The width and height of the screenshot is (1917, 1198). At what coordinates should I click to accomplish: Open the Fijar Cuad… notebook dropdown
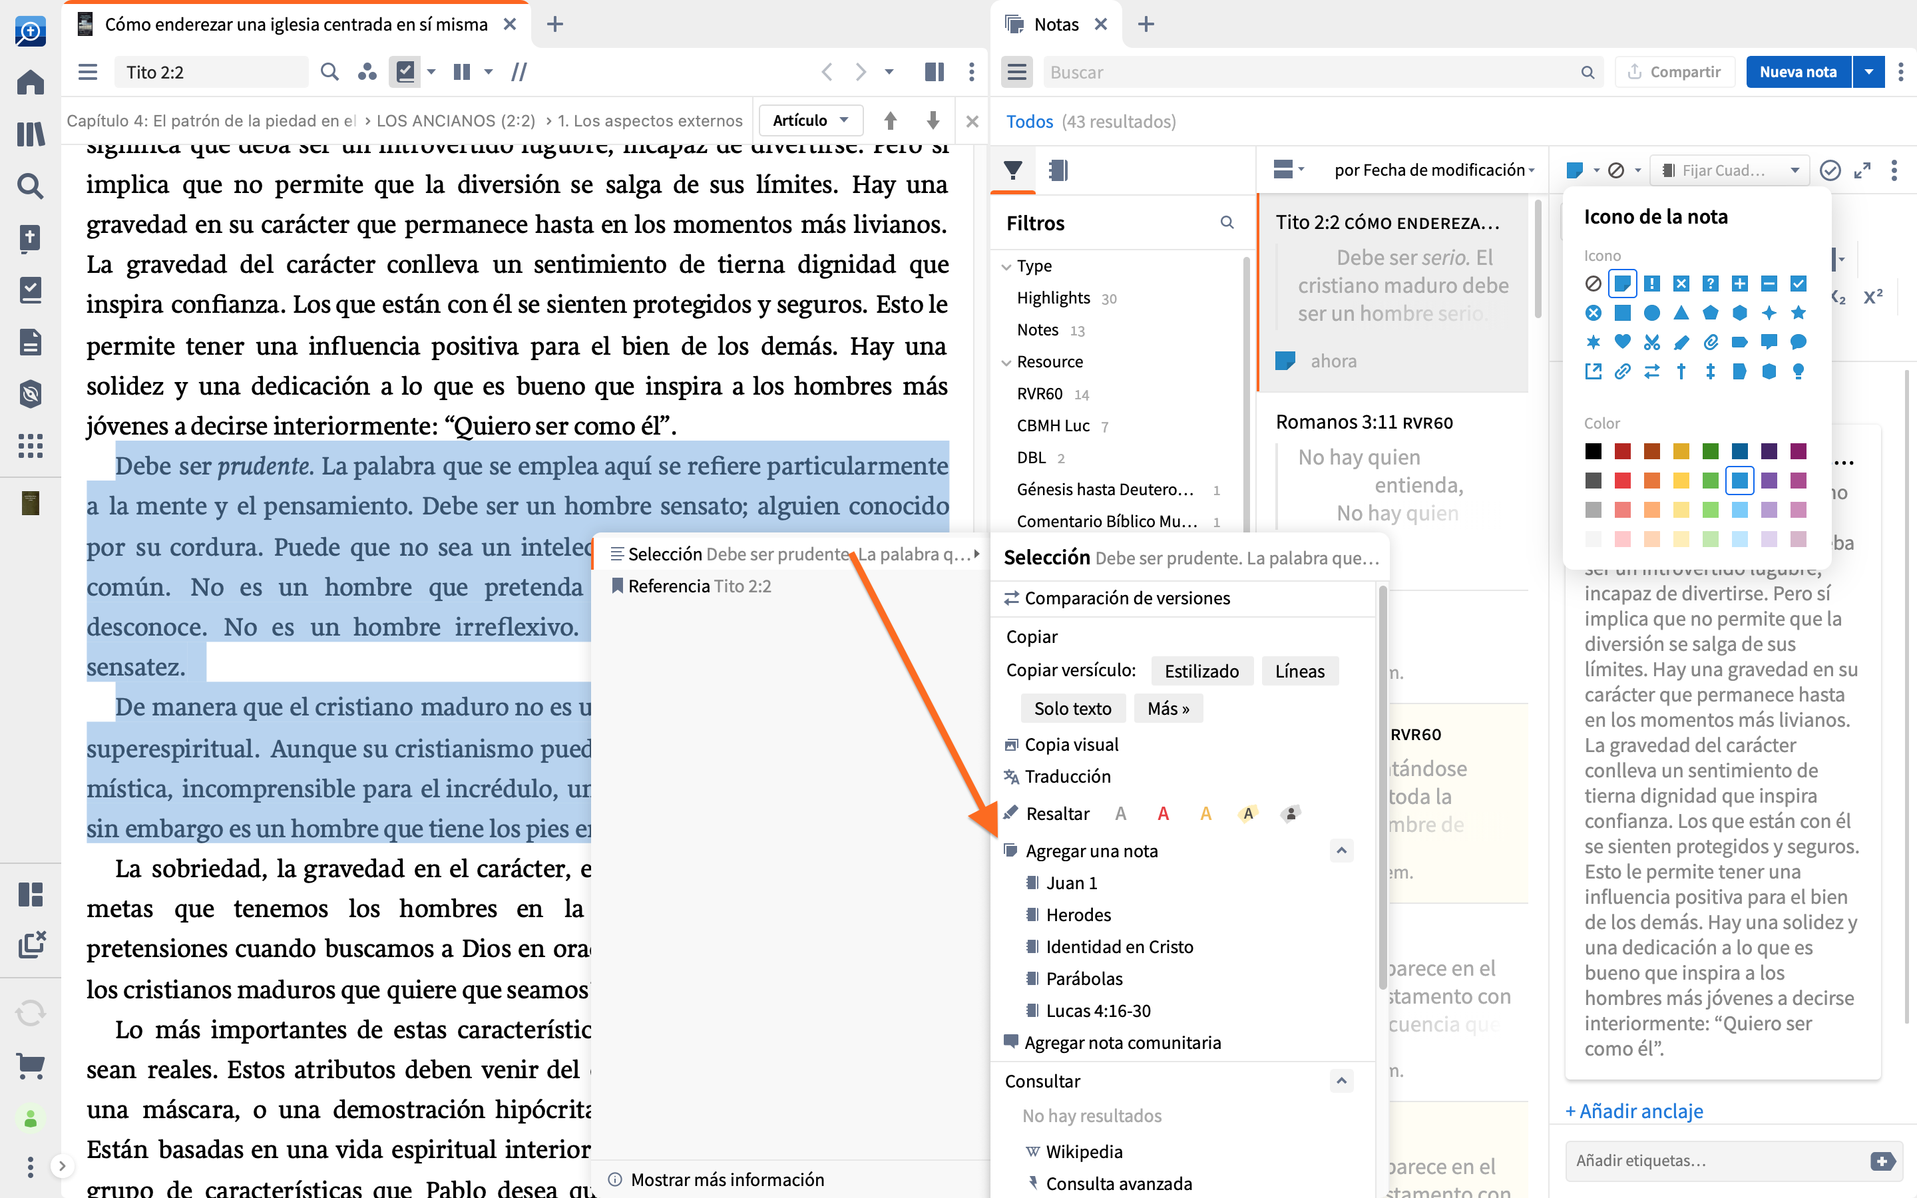(x=1729, y=170)
